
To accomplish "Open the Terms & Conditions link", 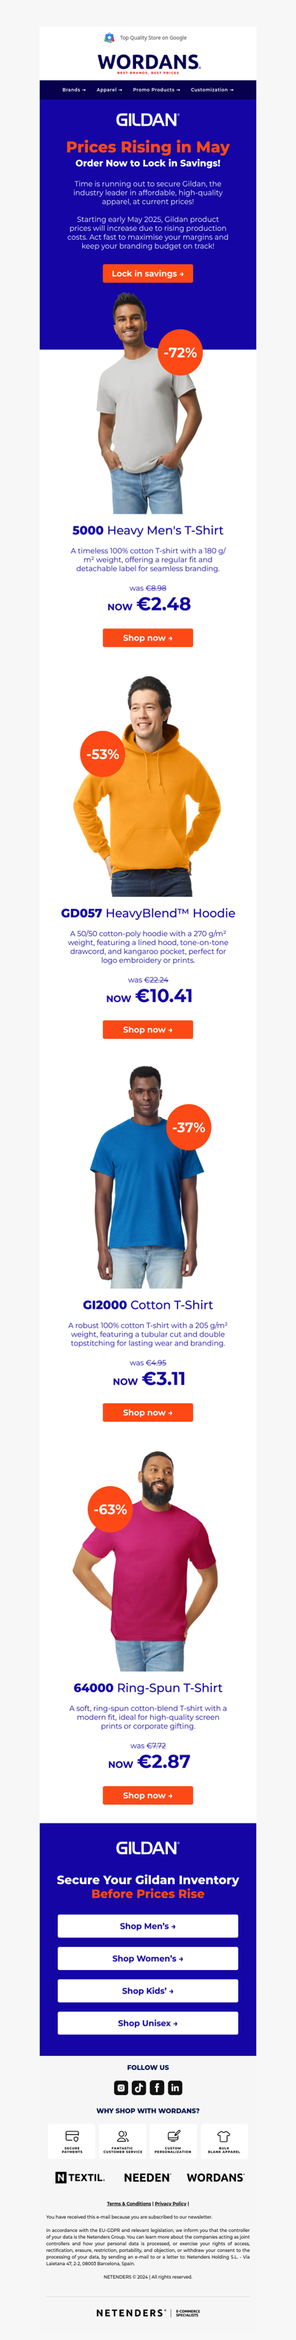I will [129, 2204].
